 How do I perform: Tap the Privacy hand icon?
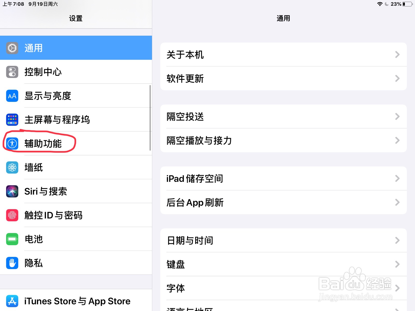click(x=12, y=263)
